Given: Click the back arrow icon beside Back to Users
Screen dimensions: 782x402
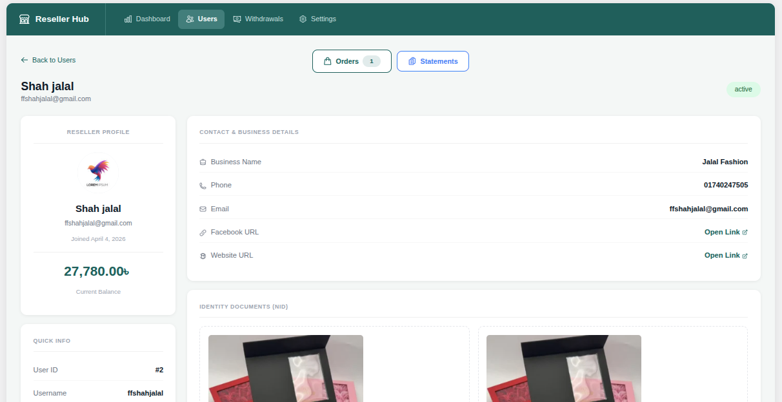Looking at the screenshot, I should coord(25,60).
